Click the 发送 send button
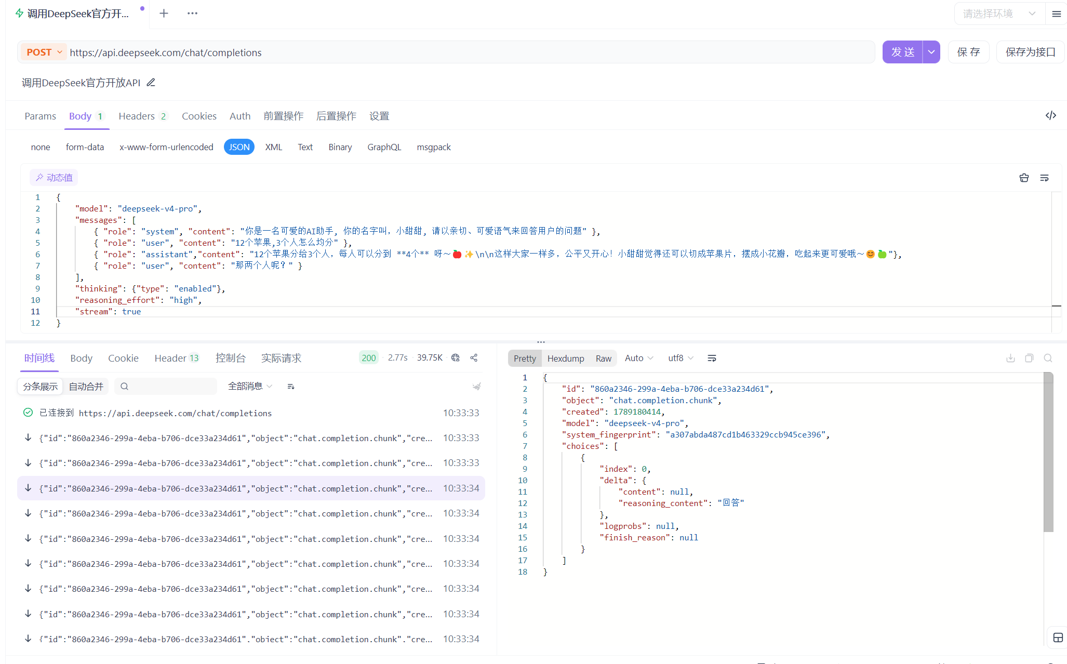1067x664 pixels. coord(902,52)
